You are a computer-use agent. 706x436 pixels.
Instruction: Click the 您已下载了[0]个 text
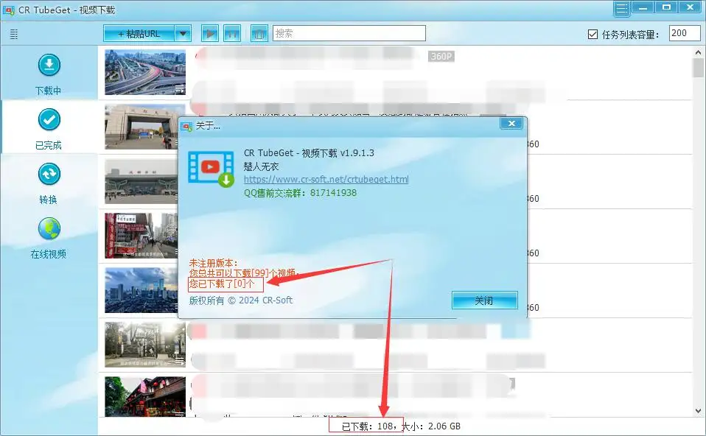(222, 284)
